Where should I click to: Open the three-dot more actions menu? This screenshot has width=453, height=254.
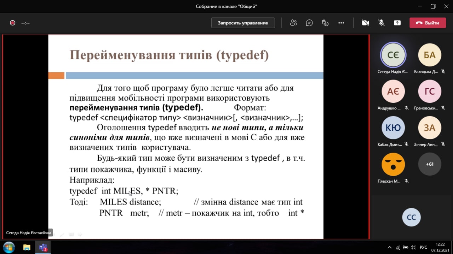pyautogui.click(x=341, y=23)
